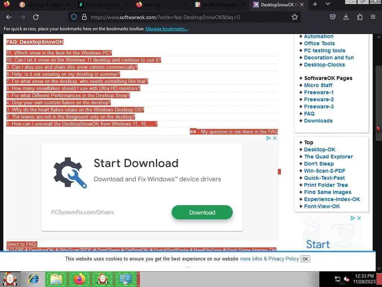382x287 pixels.
Task: Click Santa Start button on taskbar
Action: click(x=10, y=279)
